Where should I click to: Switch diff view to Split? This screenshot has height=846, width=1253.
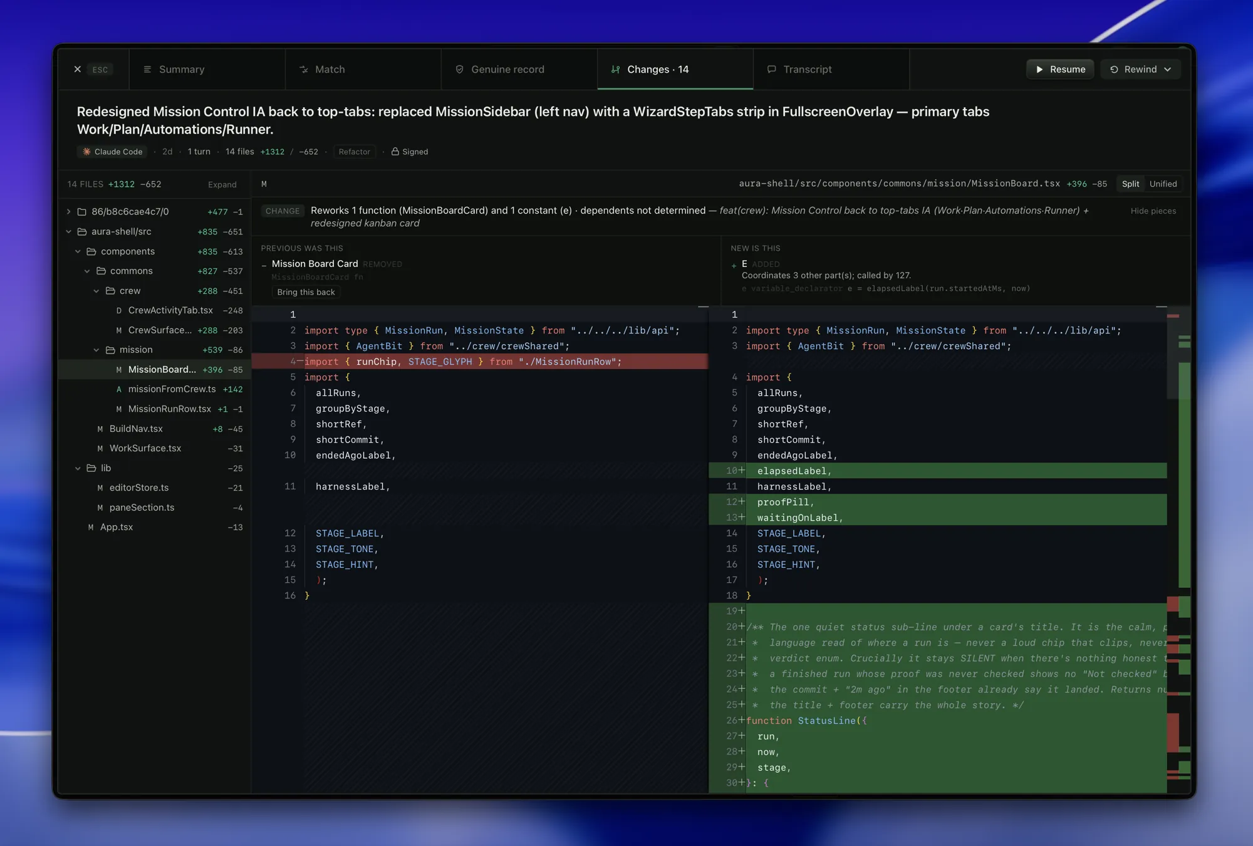[1130, 184]
